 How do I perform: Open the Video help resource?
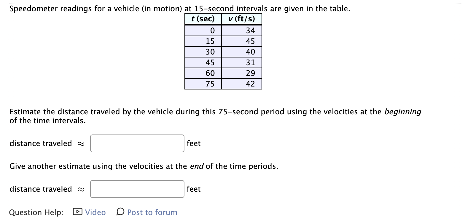(x=95, y=212)
